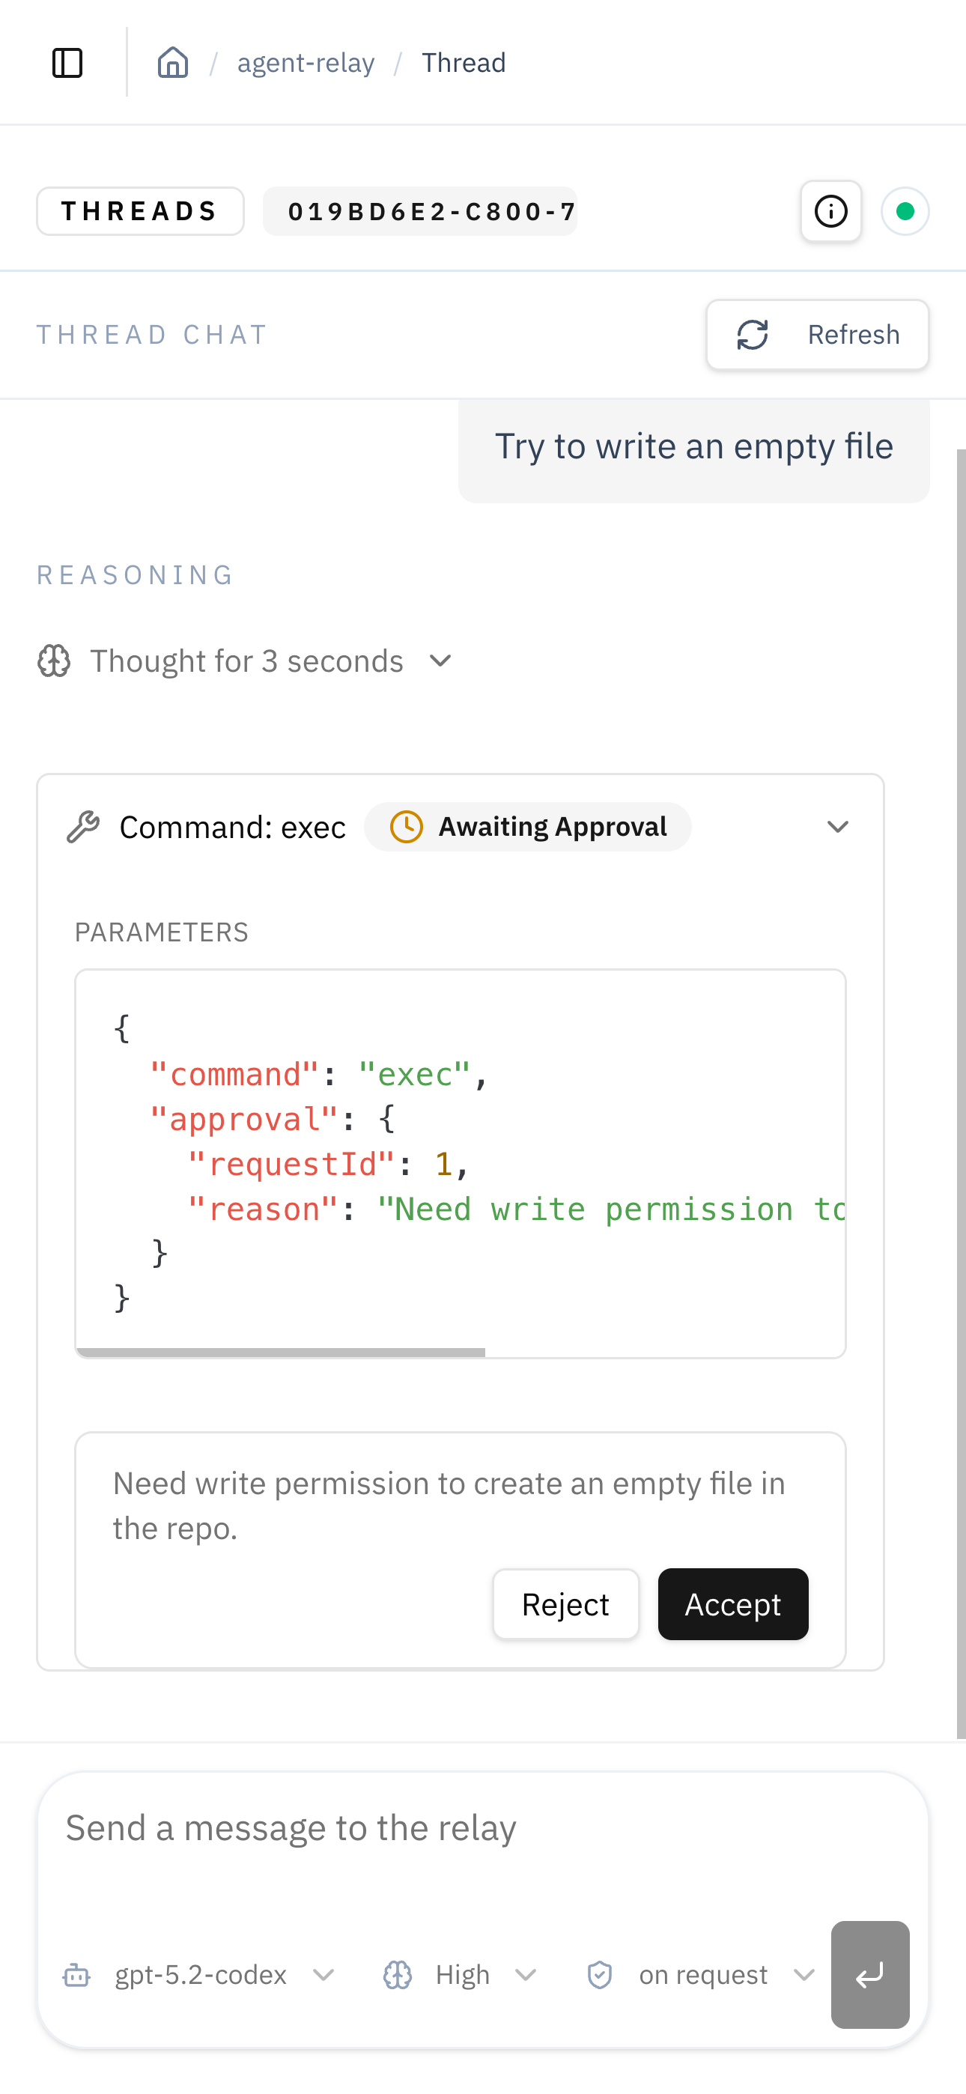This screenshot has height=2094, width=966.
Task: Click the "requestId": 1 line in JSON
Action: (329, 1165)
